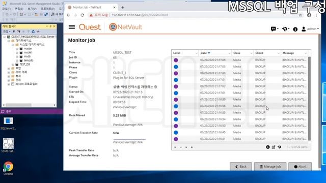This screenshot has height=183, width=326.
Task: Open the SQLServer2... desktop icon
Action: pyautogui.click(x=8, y=124)
